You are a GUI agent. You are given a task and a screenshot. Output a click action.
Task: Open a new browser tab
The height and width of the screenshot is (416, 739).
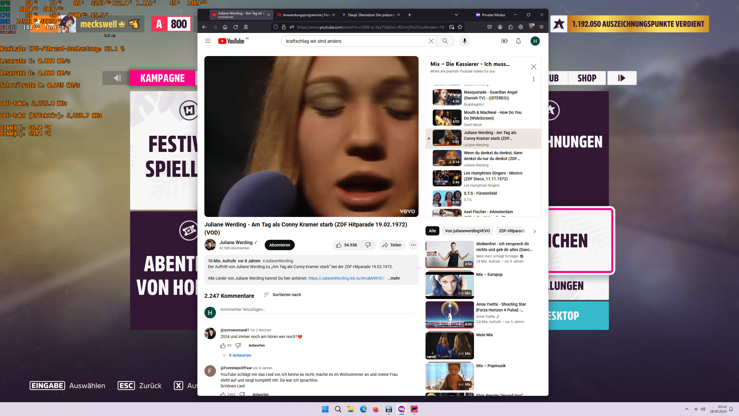tap(409, 15)
